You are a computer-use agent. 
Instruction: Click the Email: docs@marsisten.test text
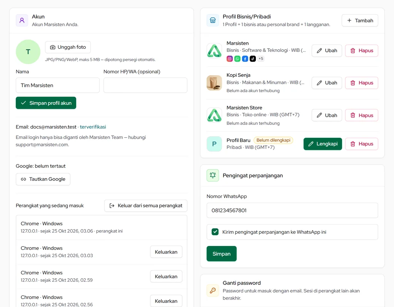click(x=46, y=127)
